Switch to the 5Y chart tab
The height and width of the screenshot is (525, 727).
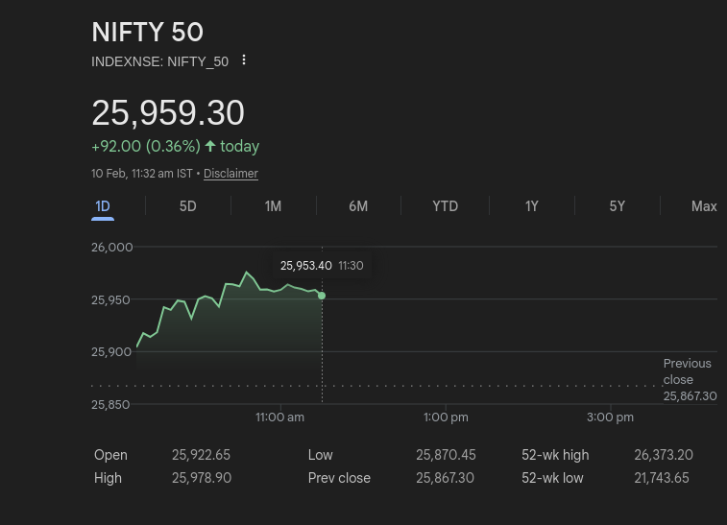pyautogui.click(x=617, y=206)
